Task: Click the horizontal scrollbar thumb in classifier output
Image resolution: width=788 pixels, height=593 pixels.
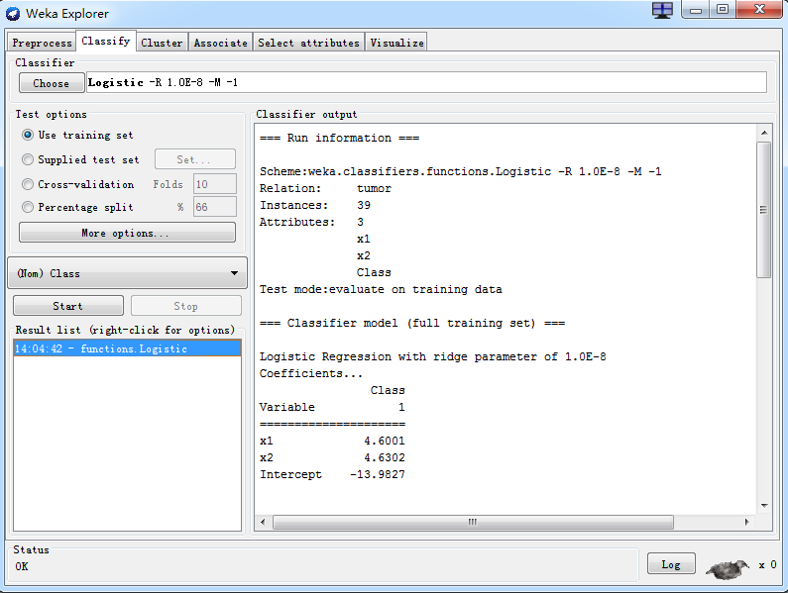Action: pos(473,522)
